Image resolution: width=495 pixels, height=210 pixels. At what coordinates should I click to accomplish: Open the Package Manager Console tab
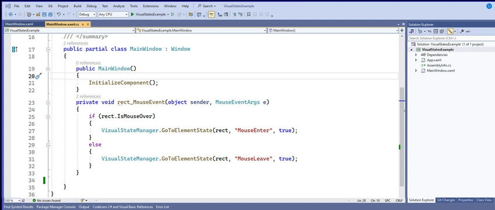tap(56, 207)
